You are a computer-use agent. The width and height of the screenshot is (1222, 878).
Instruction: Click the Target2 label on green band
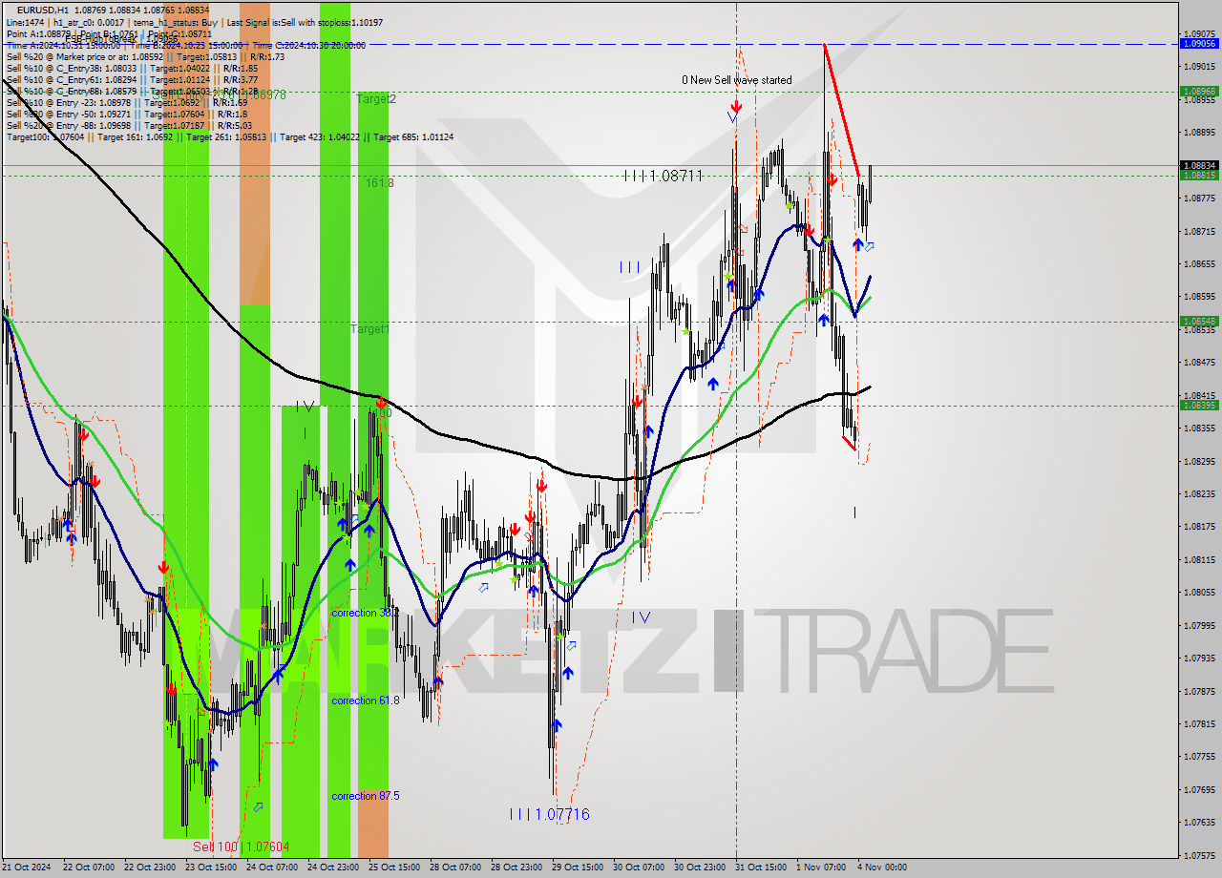376,99
